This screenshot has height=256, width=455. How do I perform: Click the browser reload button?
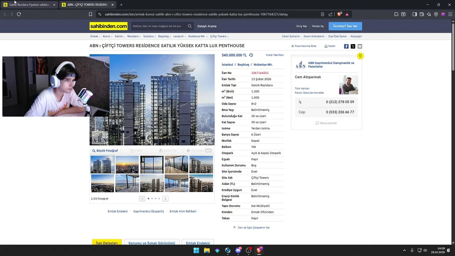click(19, 14)
